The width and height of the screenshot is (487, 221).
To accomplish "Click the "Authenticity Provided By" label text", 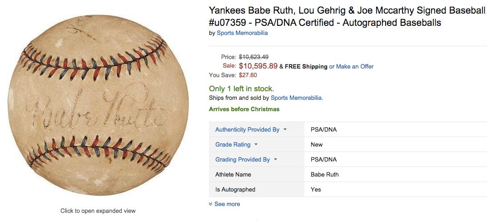I will pyautogui.click(x=247, y=129).
